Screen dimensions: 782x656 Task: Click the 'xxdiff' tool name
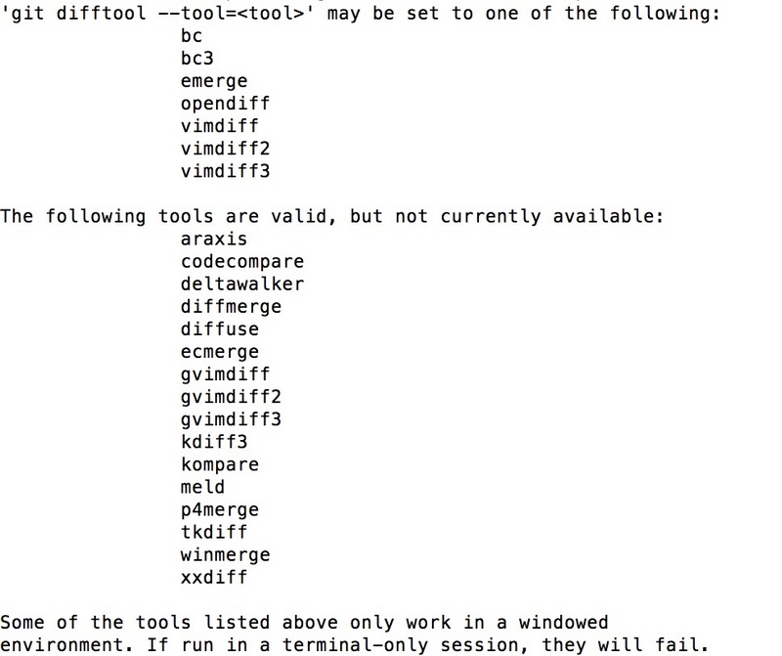(214, 577)
